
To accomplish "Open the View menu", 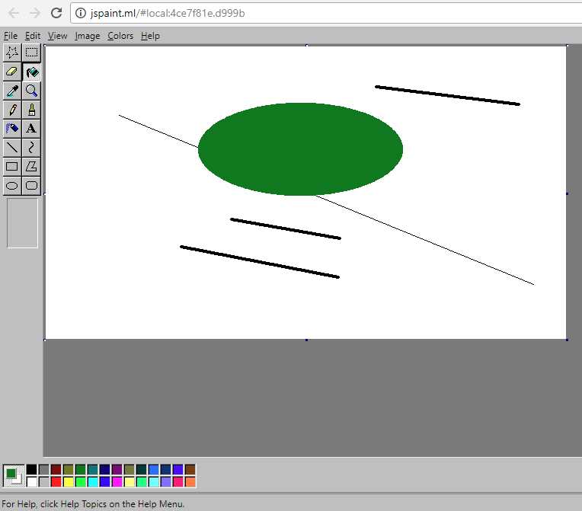I will coord(58,36).
